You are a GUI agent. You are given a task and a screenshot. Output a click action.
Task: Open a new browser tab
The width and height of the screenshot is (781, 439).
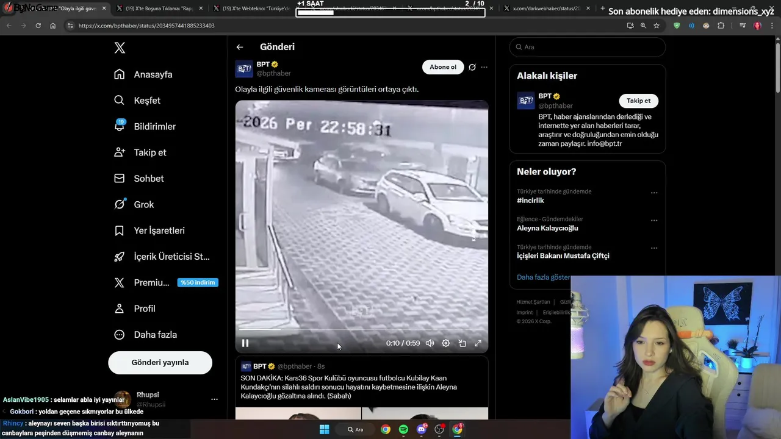click(603, 9)
